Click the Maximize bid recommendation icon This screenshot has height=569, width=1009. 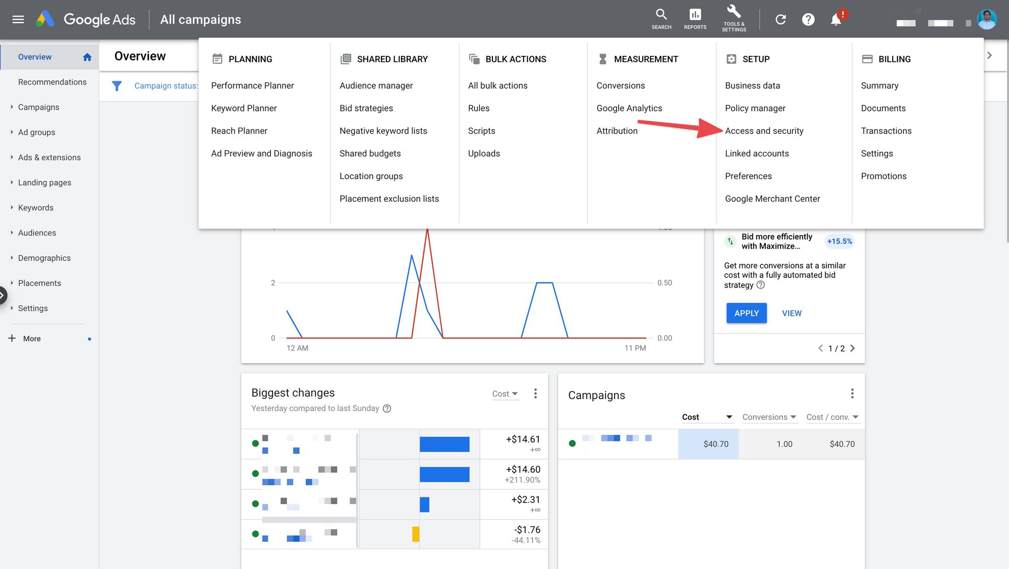730,242
